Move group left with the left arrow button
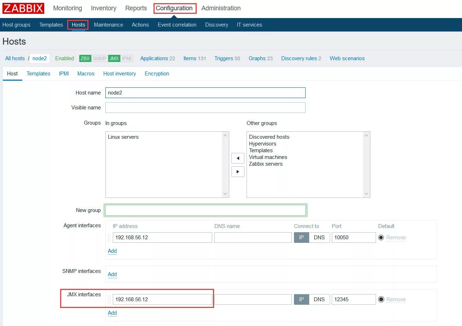 coord(238,158)
